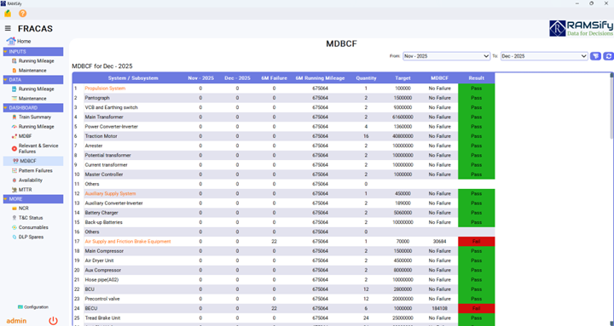Click the Main Compressor row name
Screen dimensions: 614x326
point(104,251)
